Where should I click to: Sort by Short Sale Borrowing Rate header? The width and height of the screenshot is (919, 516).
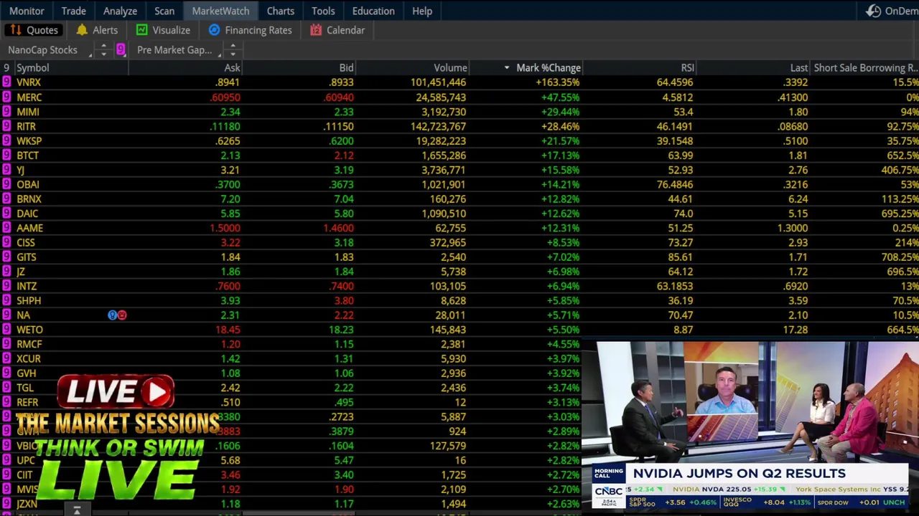[866, 67]
